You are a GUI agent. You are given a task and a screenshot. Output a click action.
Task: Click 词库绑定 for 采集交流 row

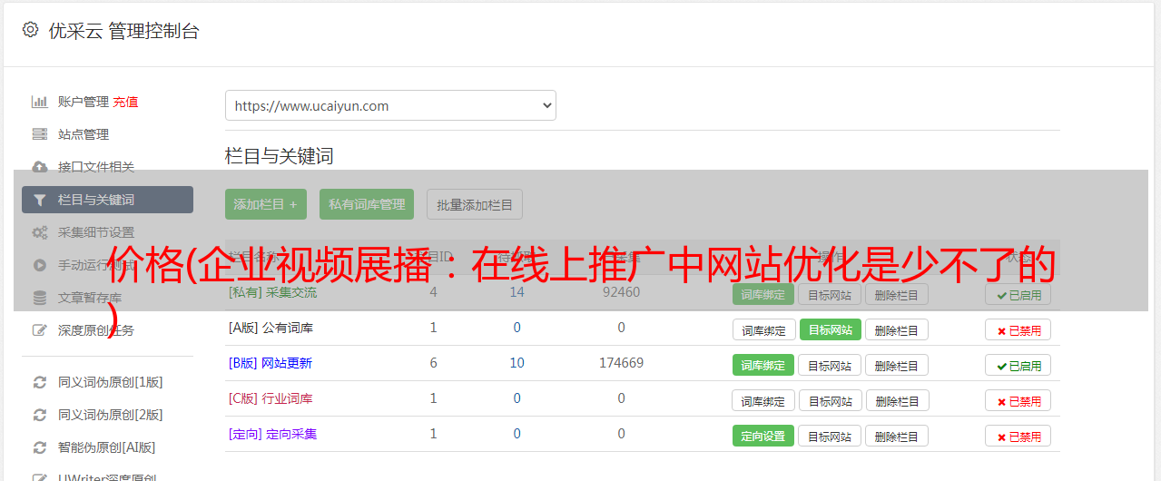763,294
